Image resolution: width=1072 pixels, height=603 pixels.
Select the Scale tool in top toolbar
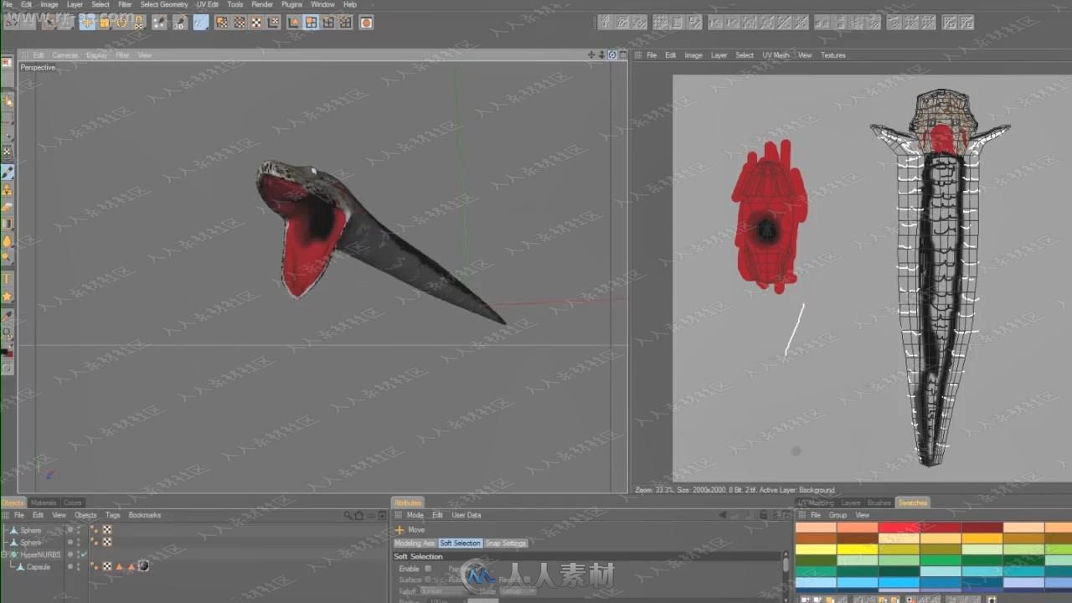[105, 23]
